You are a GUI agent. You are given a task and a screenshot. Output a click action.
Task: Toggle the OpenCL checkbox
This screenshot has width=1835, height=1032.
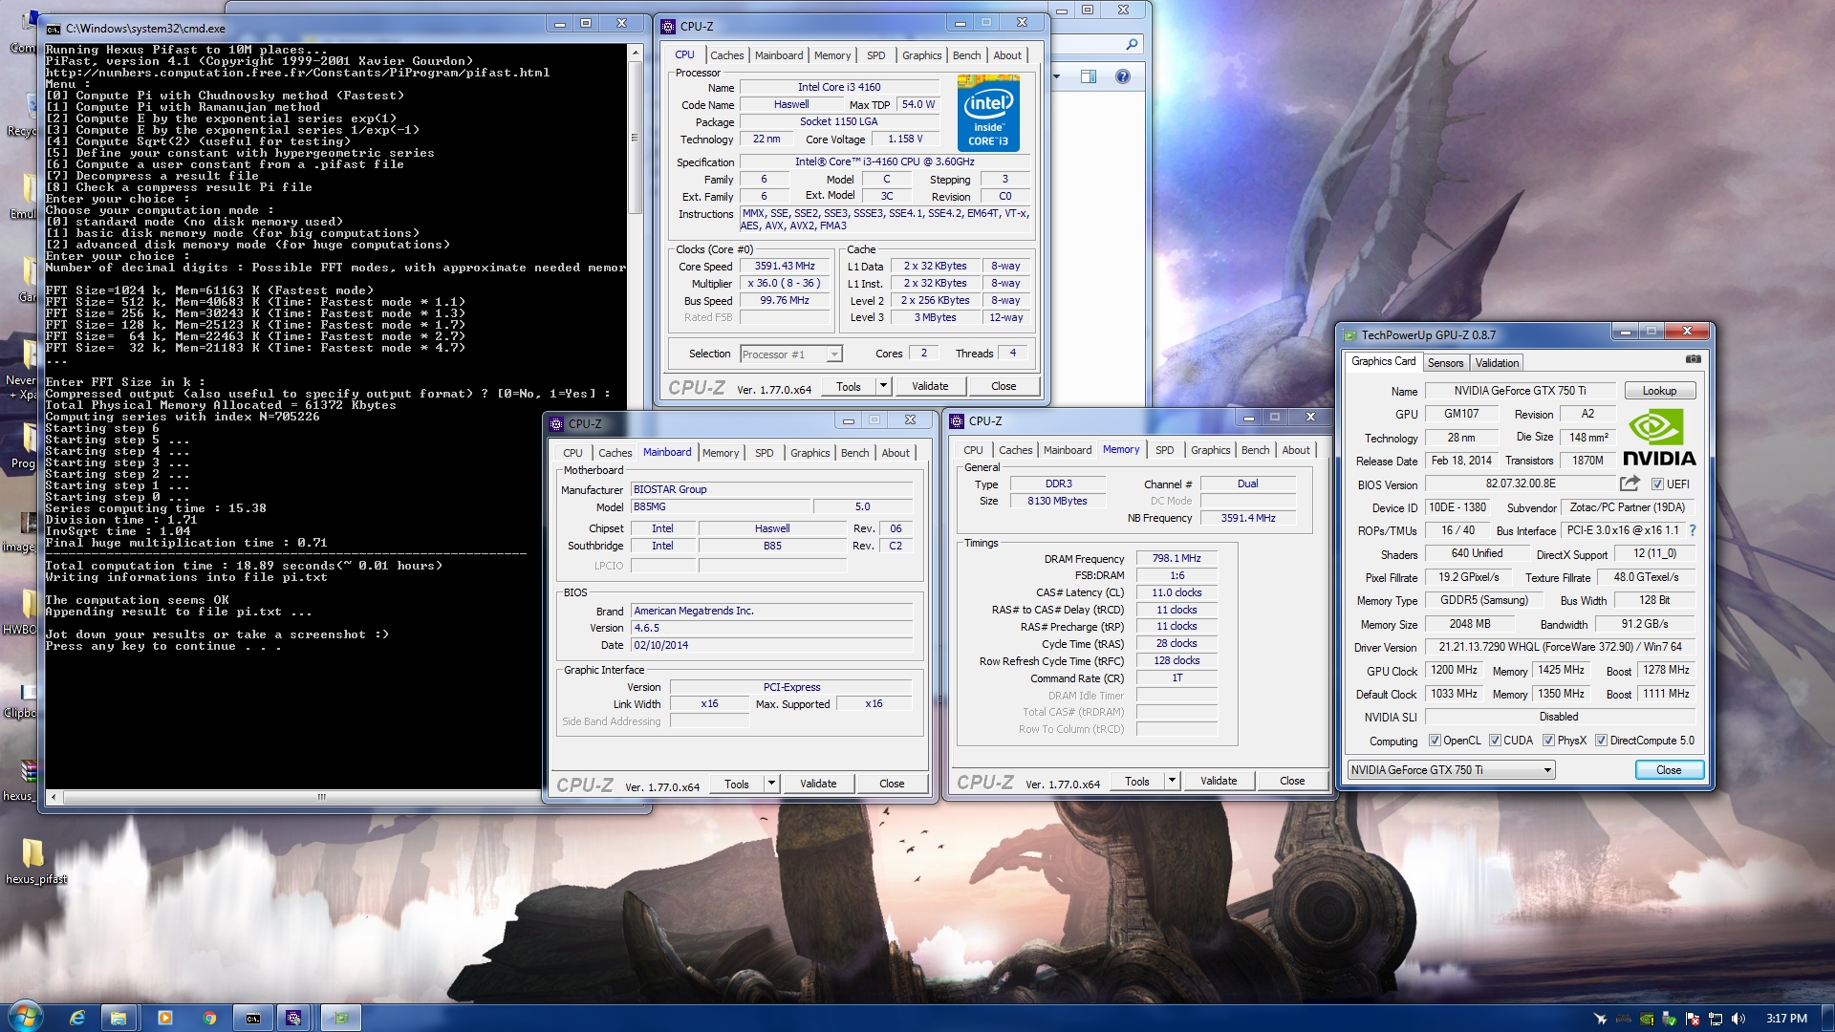pos(1435,740)
